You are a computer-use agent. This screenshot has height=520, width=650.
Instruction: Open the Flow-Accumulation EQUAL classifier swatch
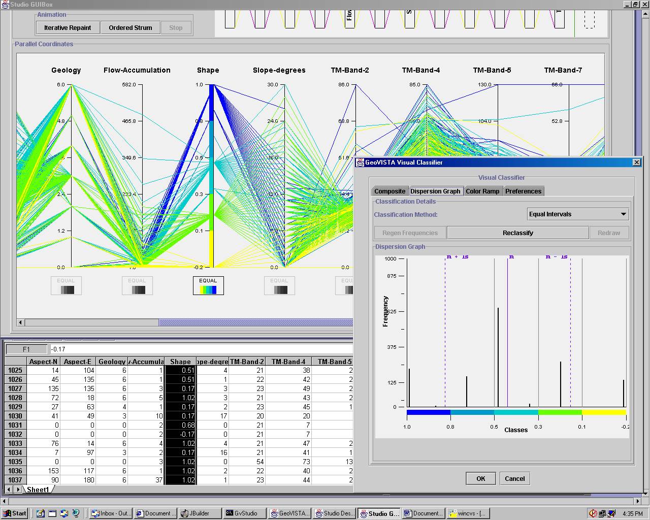point(137,285)
